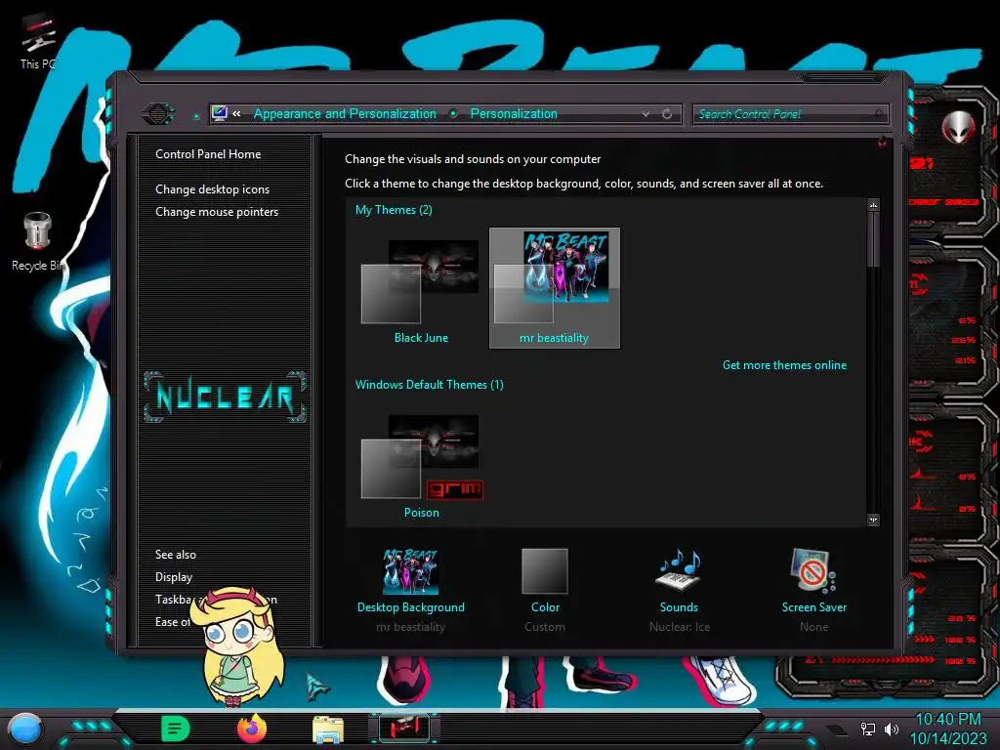This screenshot has height=750, width=1000.
Task: Open the This PC desktop icon
Action: [37, 42]
